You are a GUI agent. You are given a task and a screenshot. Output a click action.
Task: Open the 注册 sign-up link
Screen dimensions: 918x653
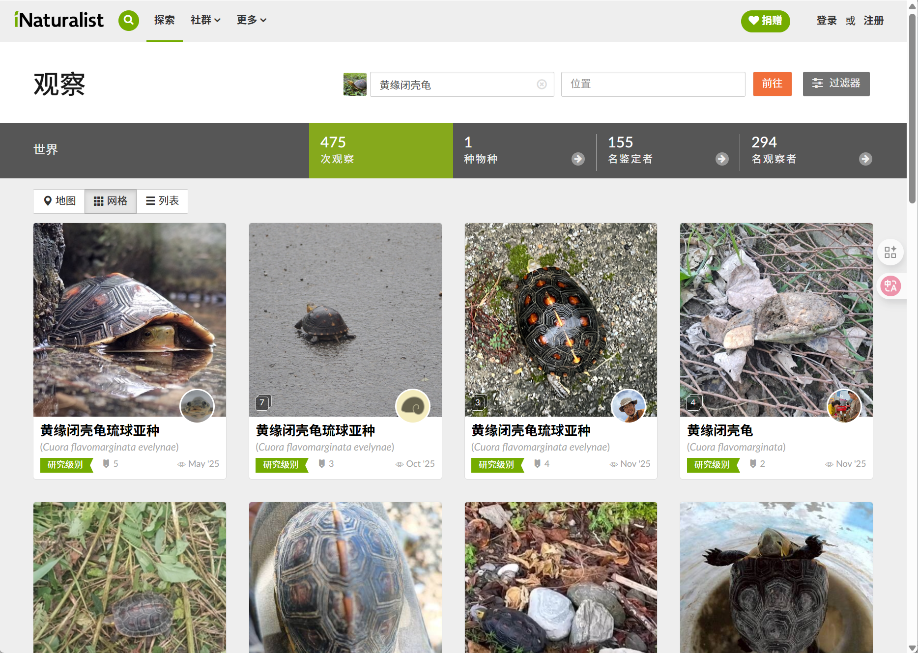[x=874, y=21]
